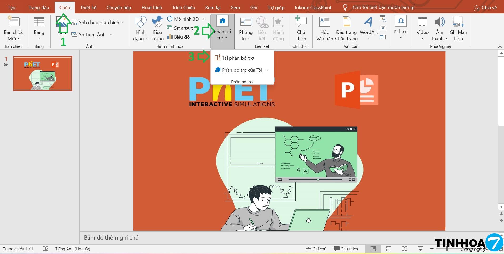Toggle the Chú thích comments pane in status bar
Viewport: 504px width, 254px height.
point(346,249)
